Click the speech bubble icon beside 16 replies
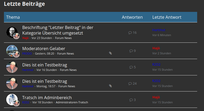Screen dimensions: 204x111 point(130,33)
